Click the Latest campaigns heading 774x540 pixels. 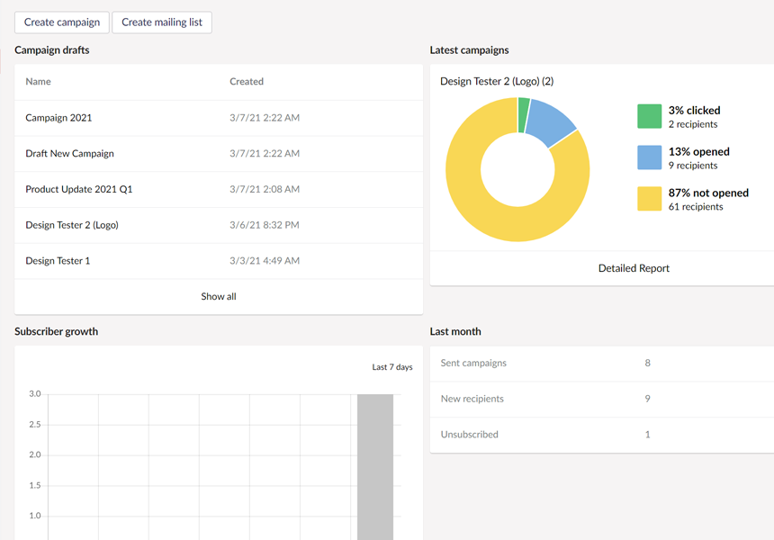[x=469, y=50]
